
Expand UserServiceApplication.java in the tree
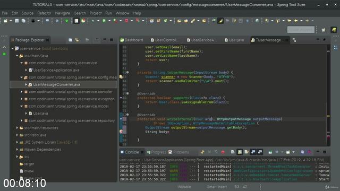click(x=26, y=70)
